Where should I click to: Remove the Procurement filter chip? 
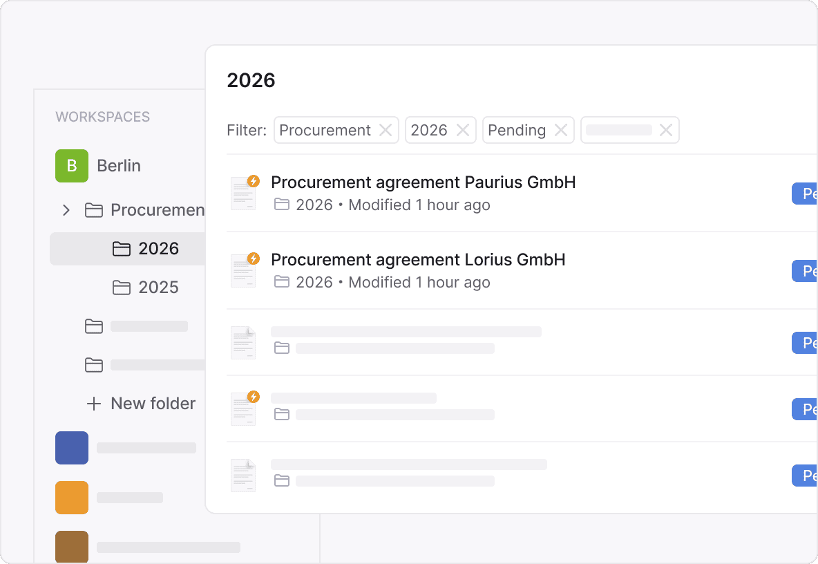(386, 130)
